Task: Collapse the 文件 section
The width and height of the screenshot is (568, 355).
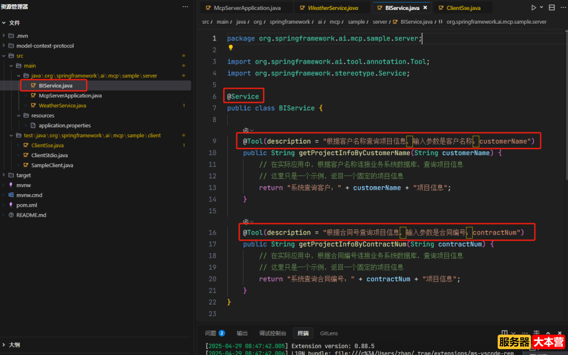Action: click(x=4, y=23)
